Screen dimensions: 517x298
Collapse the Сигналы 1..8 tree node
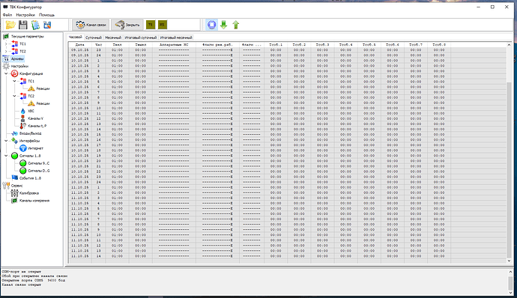tap(6, 156)
